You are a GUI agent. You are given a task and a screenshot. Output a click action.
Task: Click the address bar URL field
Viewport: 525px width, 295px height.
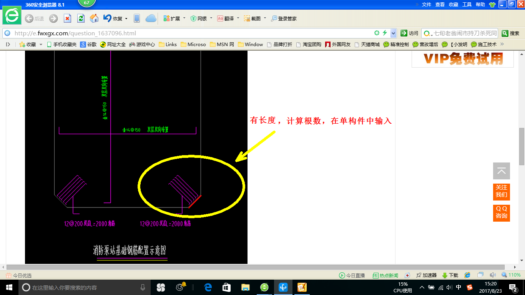(192, 33)
